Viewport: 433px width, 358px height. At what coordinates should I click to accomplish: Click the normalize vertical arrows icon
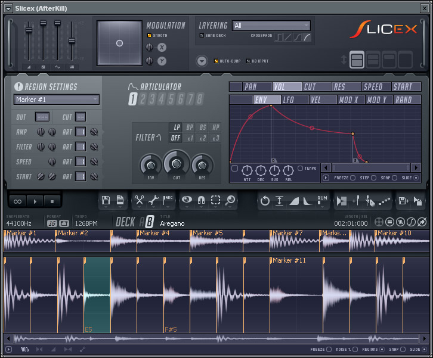pyautogui.click(x=279, y=201)
